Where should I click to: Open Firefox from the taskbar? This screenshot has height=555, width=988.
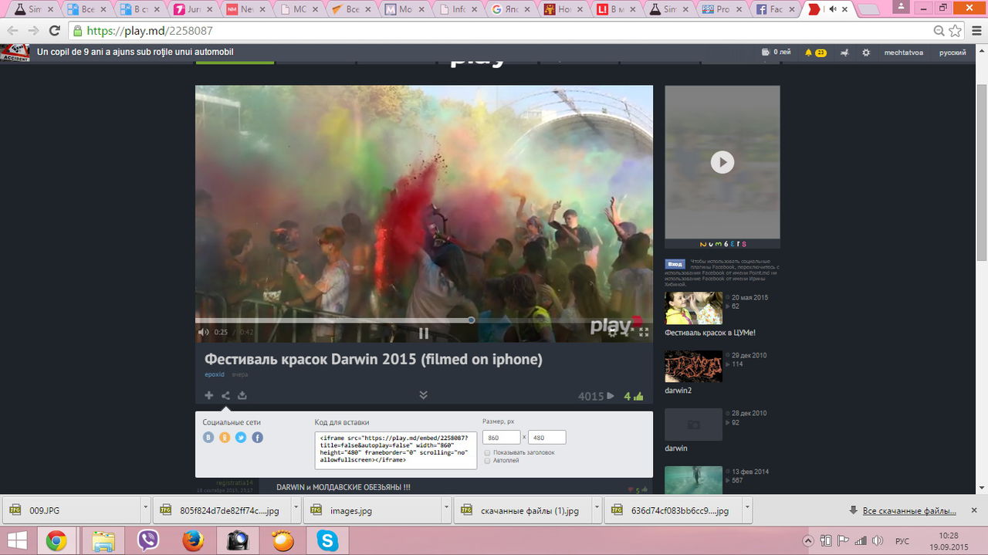pos(192,540)
